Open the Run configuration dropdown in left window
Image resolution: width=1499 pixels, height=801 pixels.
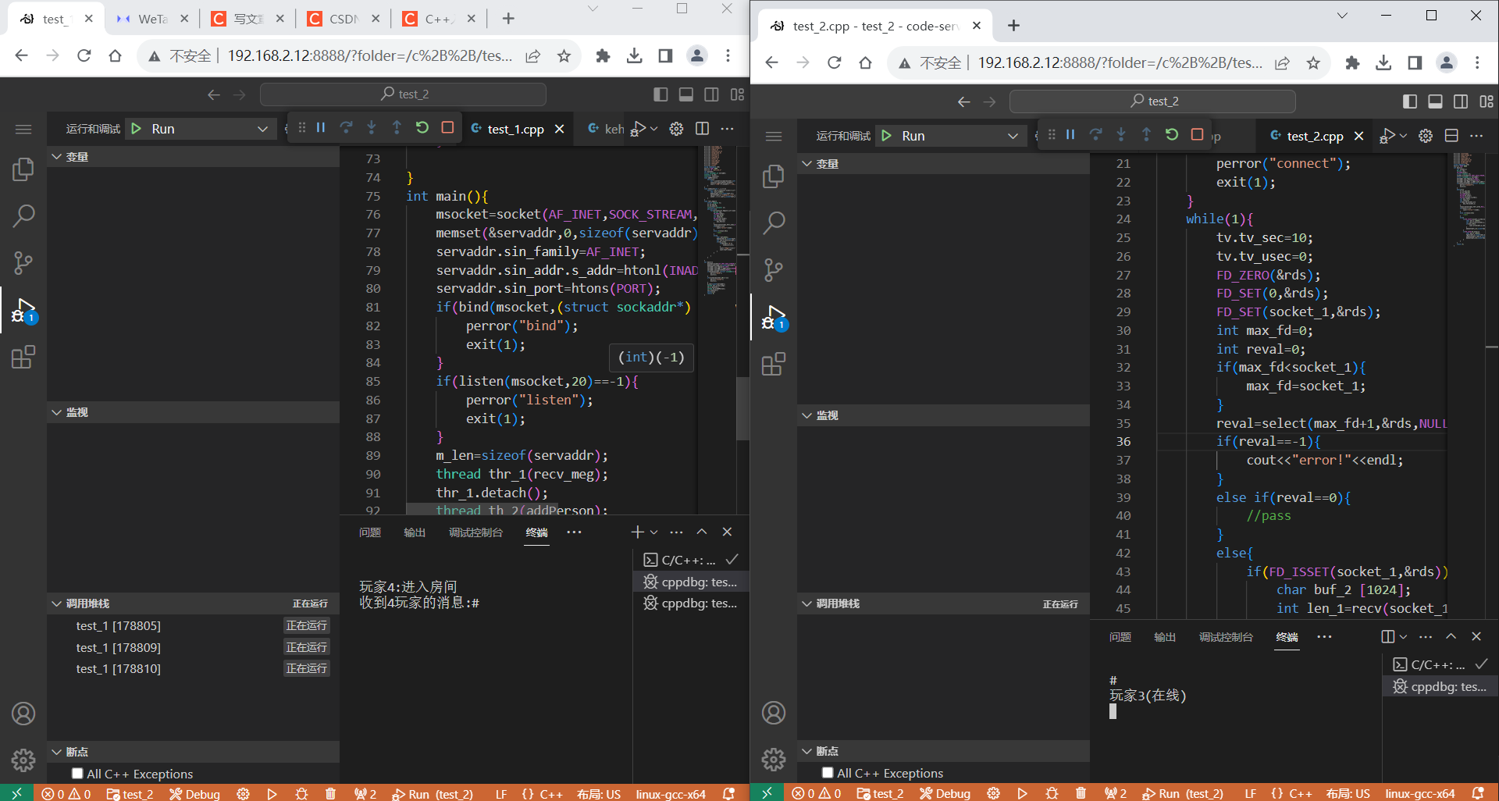262,129
